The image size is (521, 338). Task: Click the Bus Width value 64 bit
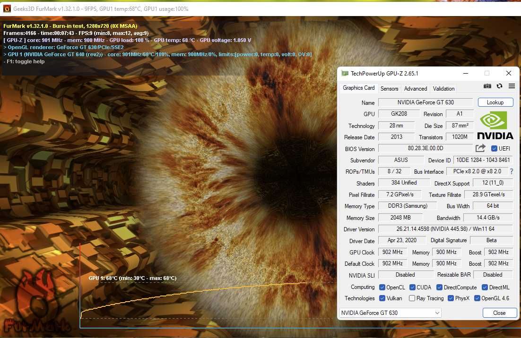tap(493, 206)
